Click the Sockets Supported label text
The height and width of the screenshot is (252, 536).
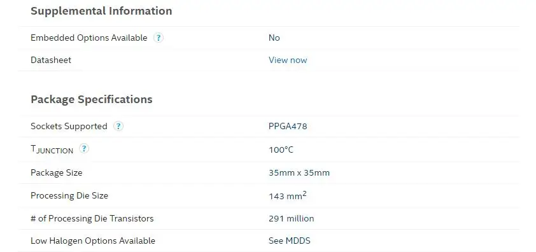69,126
